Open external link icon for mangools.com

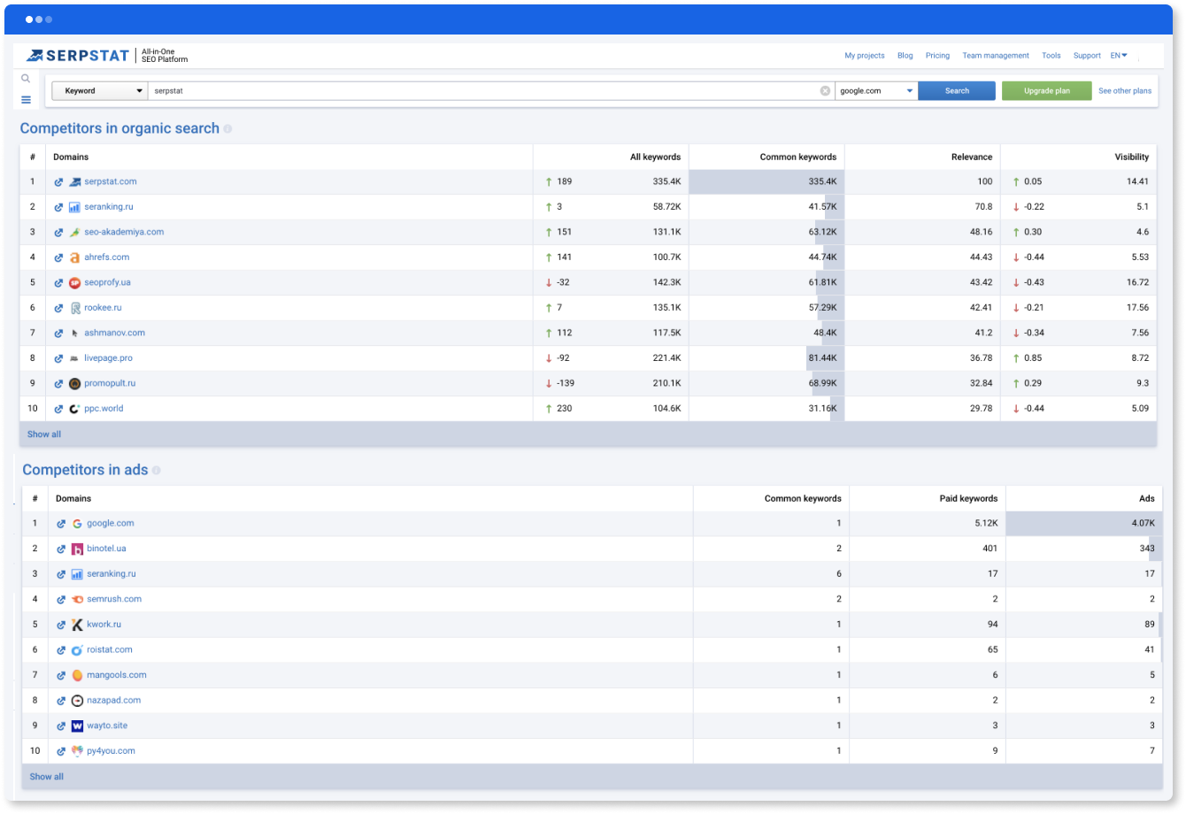[61, 675]
